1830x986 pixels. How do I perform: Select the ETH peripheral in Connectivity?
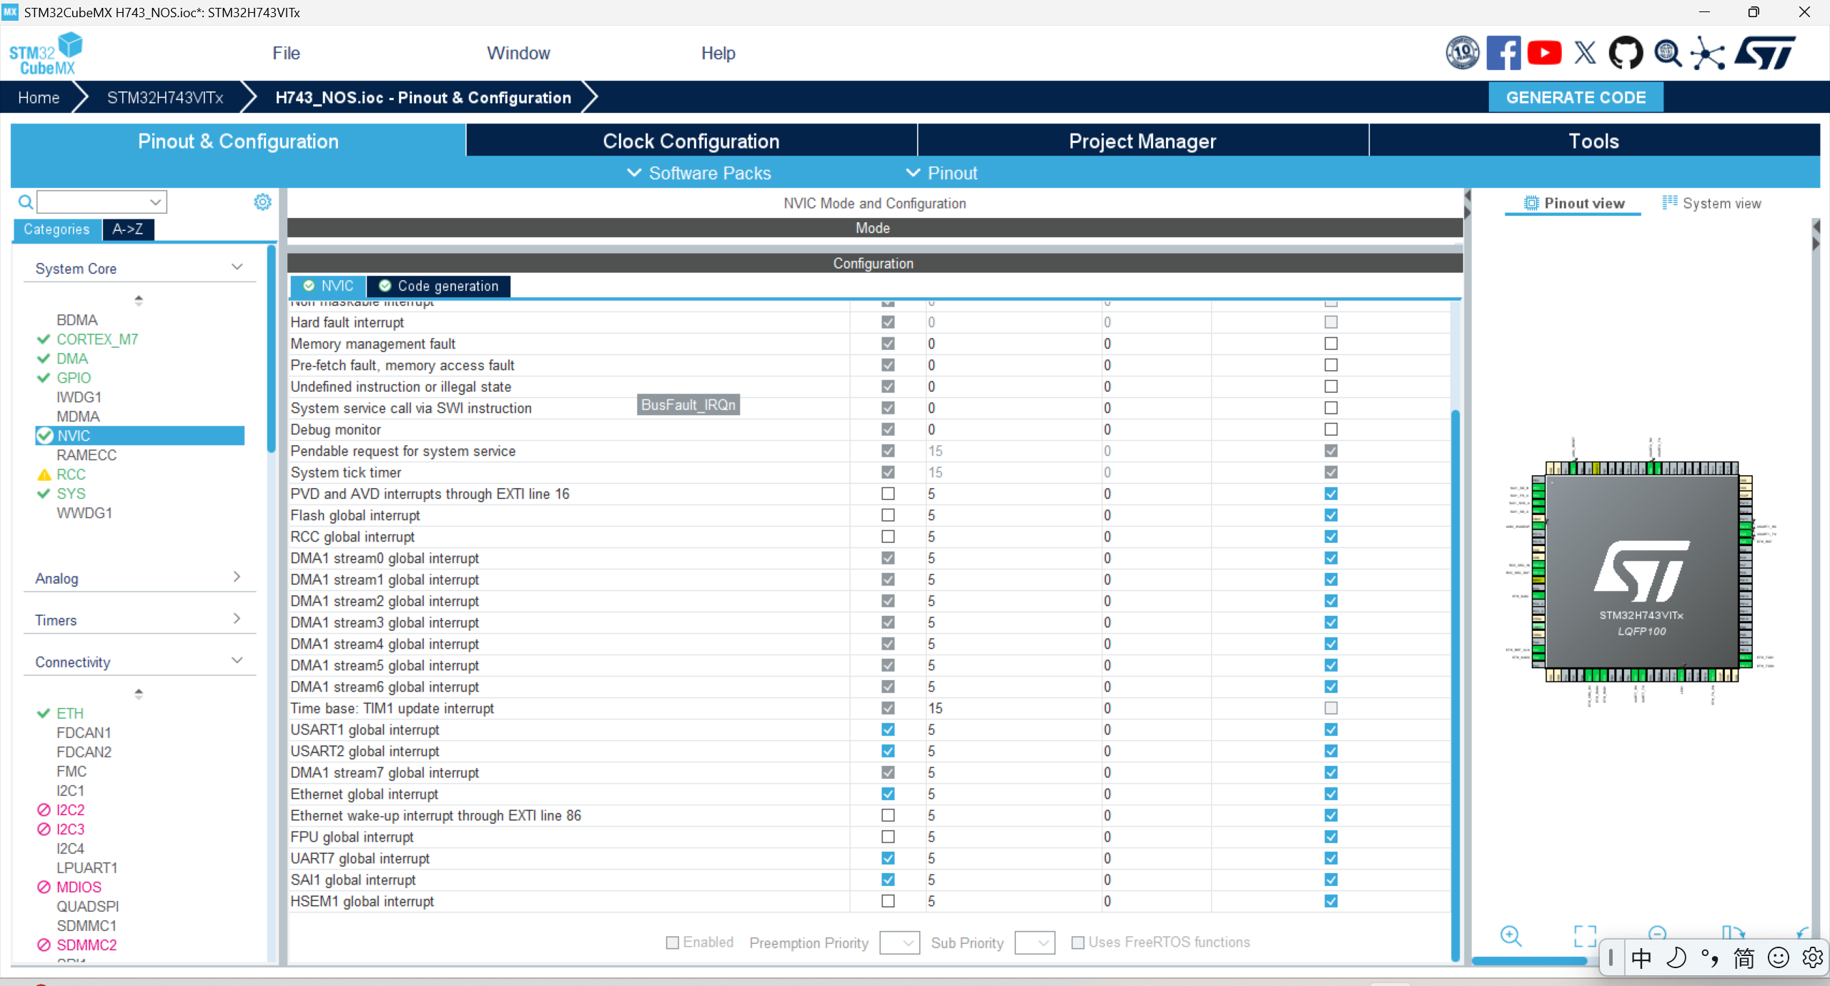tap(70, 713)
